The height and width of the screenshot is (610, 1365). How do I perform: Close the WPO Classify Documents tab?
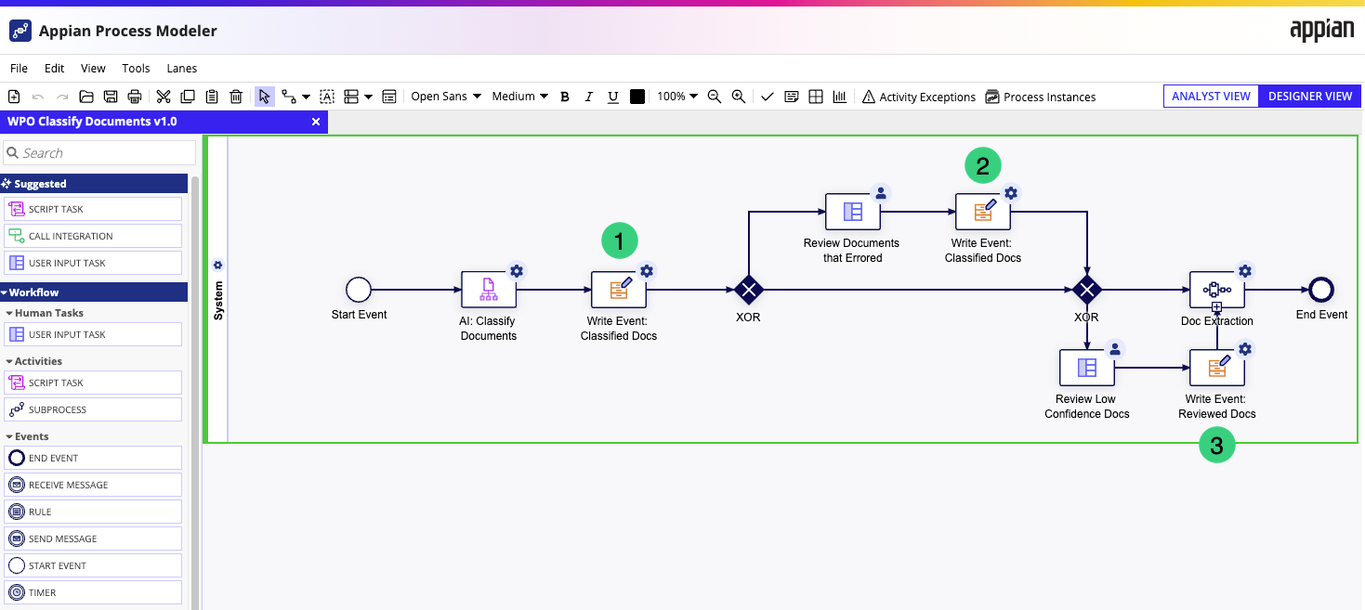(316, 122)
